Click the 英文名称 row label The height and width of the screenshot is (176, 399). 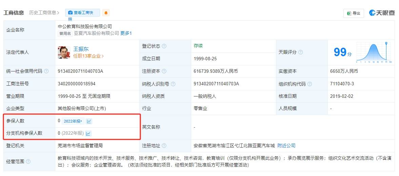pos(151,127)
